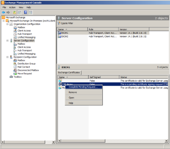Select Mailbox under Recipient Configuration
The width and height of the screenshot is (170, 149).
[x=21, y=60]
